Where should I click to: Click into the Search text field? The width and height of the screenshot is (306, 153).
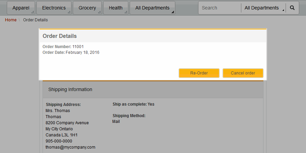coord(220,8)
